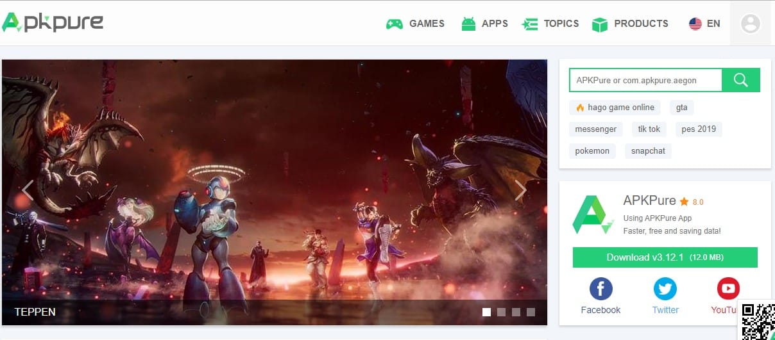775x340 pixels.
Task: Click the green search magnifier button
Action: point(741,80)
